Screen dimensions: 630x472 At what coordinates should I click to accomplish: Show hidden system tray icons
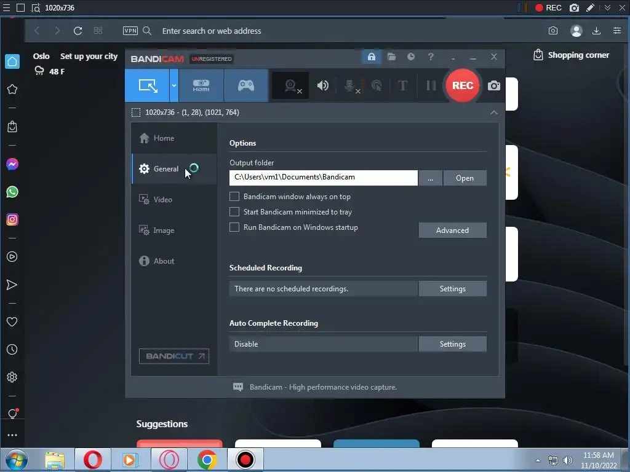tap(538, 460)
